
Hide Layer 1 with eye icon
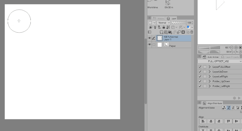coord(149,38)
